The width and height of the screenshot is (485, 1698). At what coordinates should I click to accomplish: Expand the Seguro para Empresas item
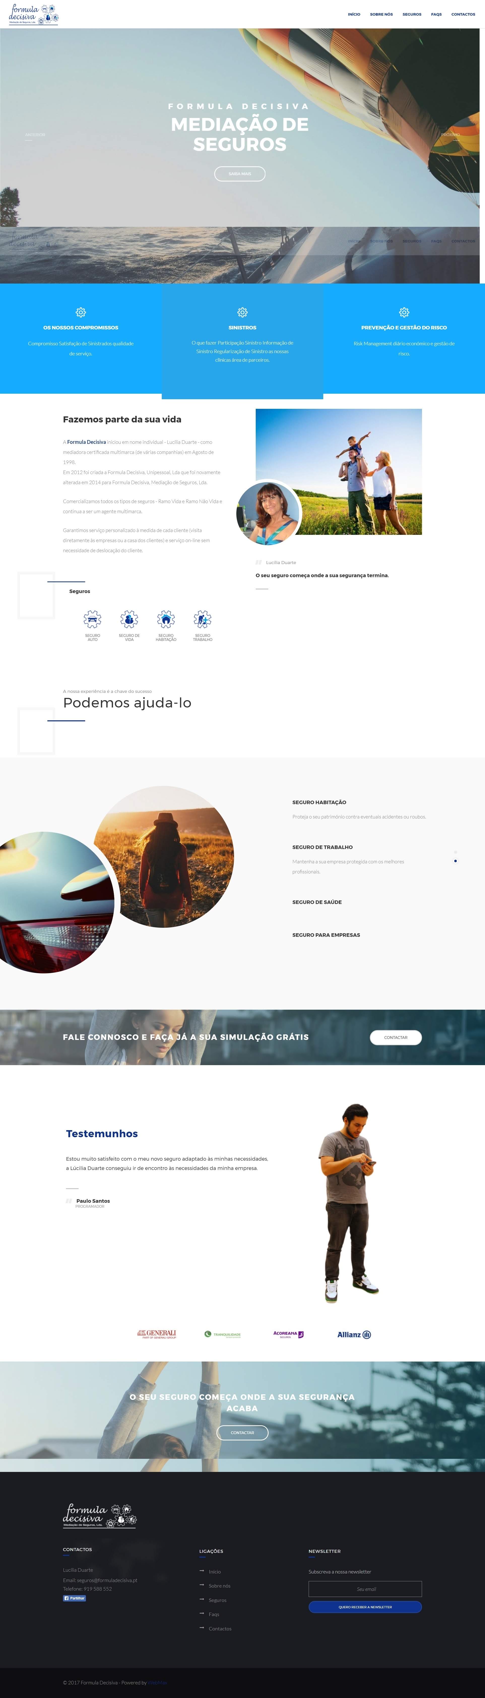(326, 935)
